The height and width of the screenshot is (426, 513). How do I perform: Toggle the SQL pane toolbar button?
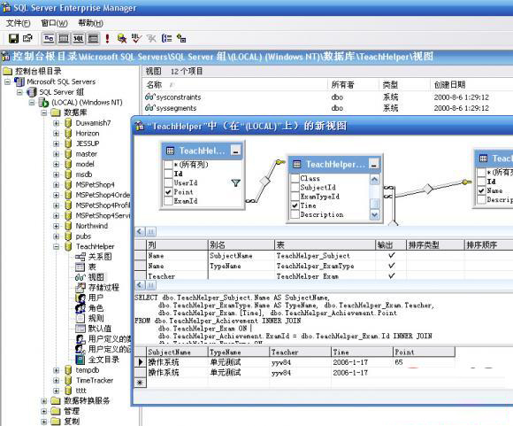pyautogui.click(x=79, y=39)
